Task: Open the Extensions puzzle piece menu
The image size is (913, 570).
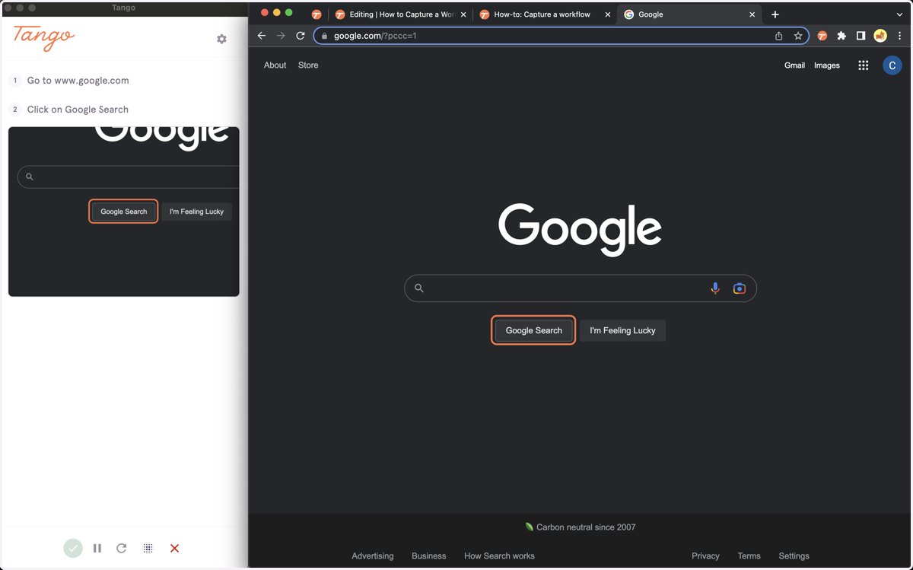Action: (841, 36)
